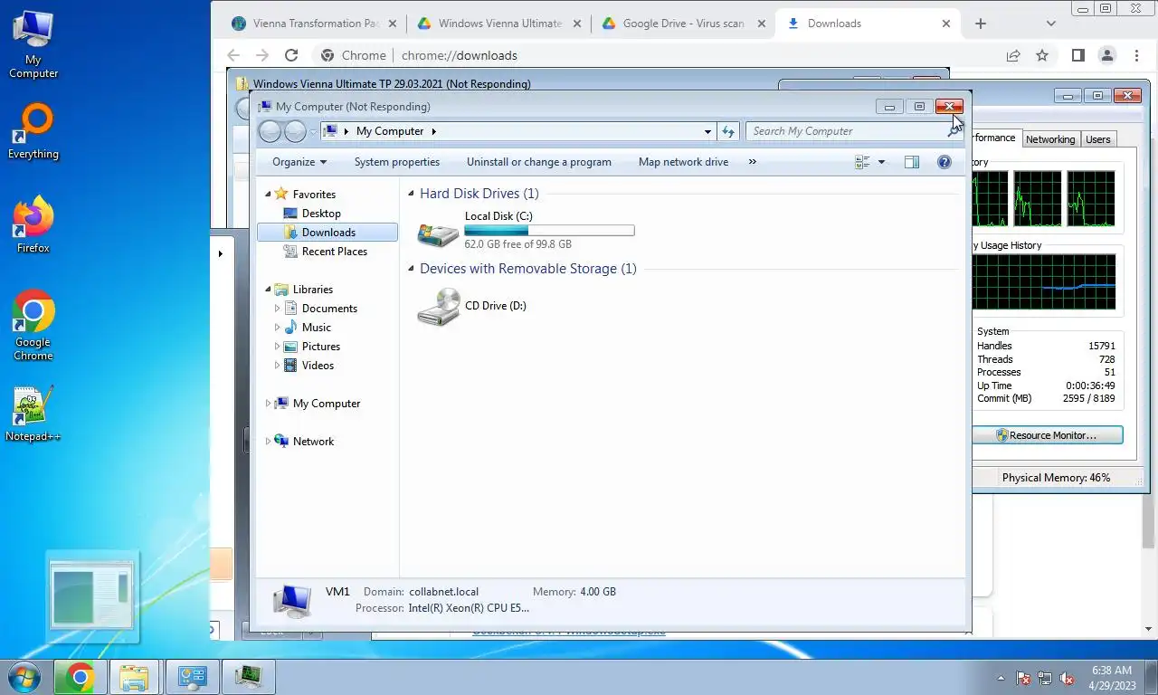Collapse Hard Disk Drives group header
Image resolution: width=1158 pixels, height=695 pixels.
(x=411, y=194)
